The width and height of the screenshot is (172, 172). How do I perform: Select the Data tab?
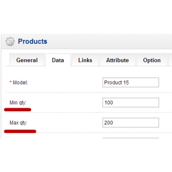[x=58, y=60]
